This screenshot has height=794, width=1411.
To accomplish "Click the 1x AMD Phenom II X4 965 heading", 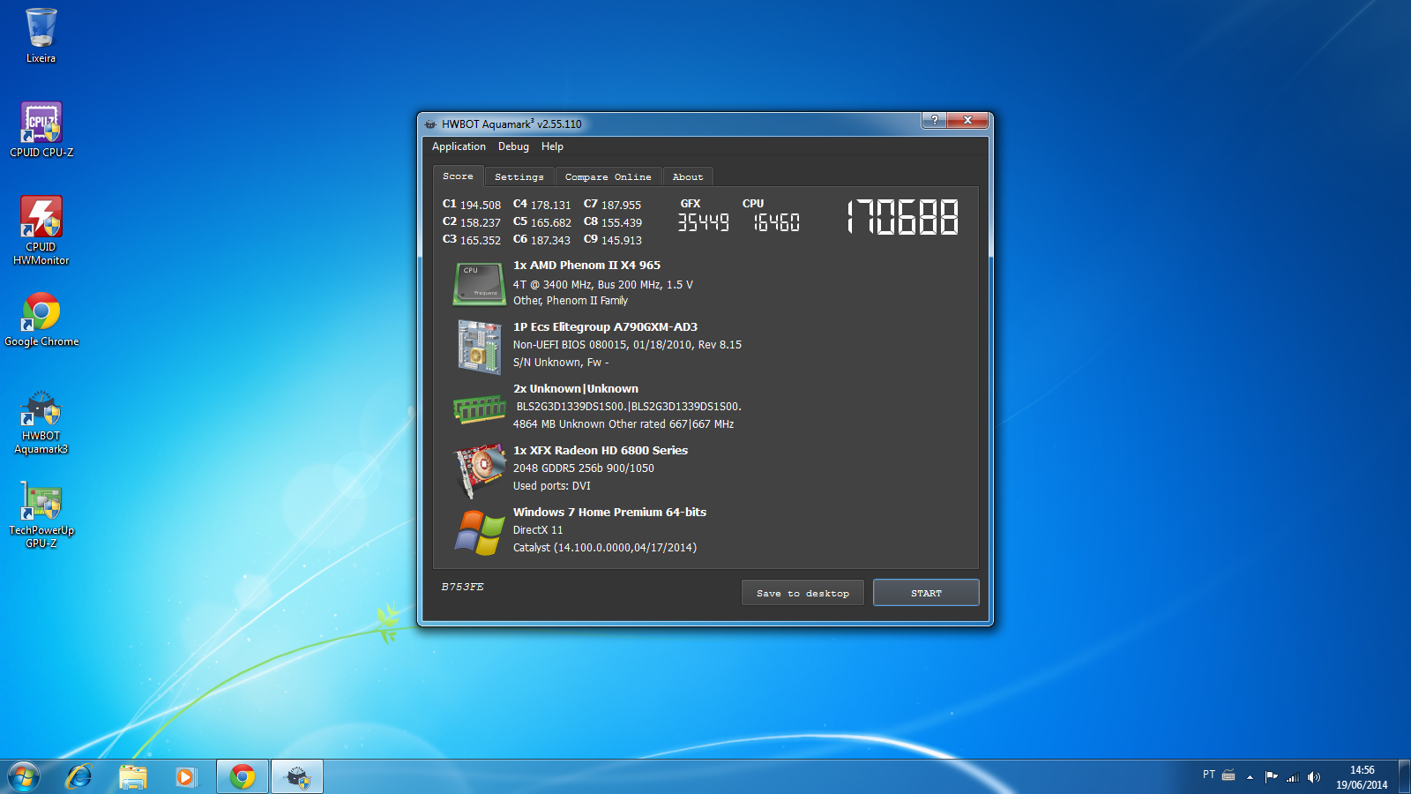I will click(x=586, y=266).
